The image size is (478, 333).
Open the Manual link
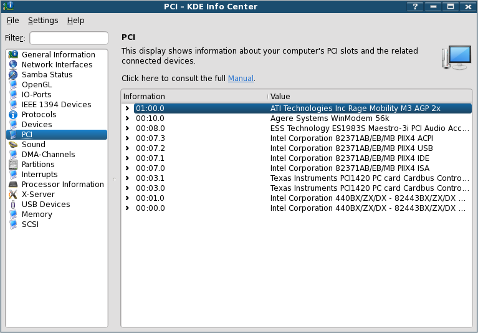tap(241, 79)
